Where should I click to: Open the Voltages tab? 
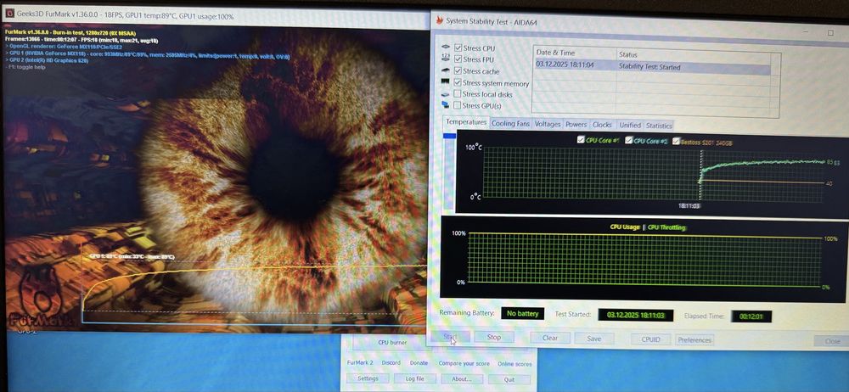pos(548,124)
